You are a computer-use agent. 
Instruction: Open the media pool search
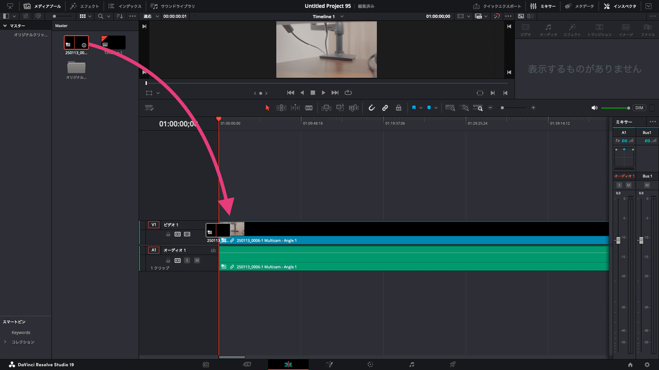tap(100, 16)
